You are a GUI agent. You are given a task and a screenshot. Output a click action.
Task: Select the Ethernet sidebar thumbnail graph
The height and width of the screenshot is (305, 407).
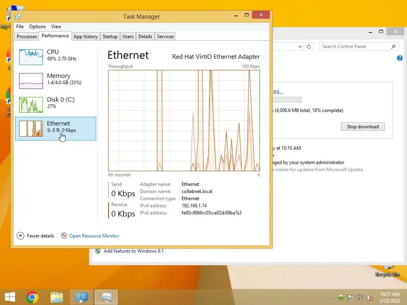(31, 129)
